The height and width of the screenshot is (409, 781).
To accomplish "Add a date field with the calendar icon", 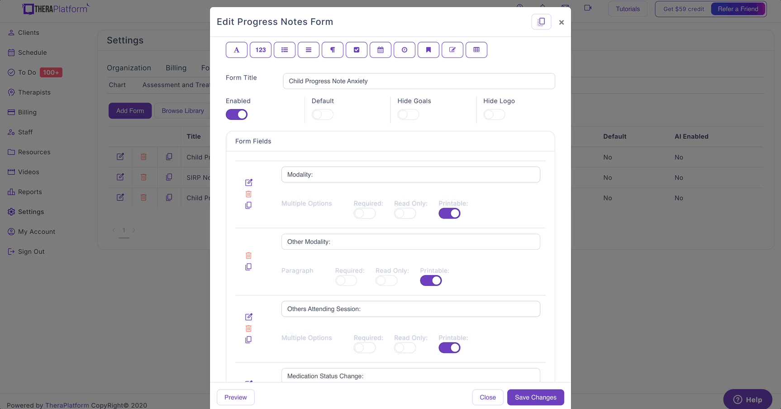I will pyautogui.click(x=381, y=50).
